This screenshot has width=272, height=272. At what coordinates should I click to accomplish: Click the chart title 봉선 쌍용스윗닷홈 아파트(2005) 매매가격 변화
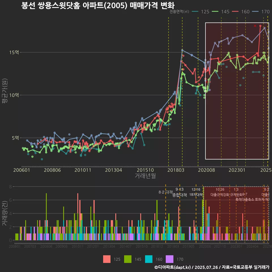[x=98, y=5]
